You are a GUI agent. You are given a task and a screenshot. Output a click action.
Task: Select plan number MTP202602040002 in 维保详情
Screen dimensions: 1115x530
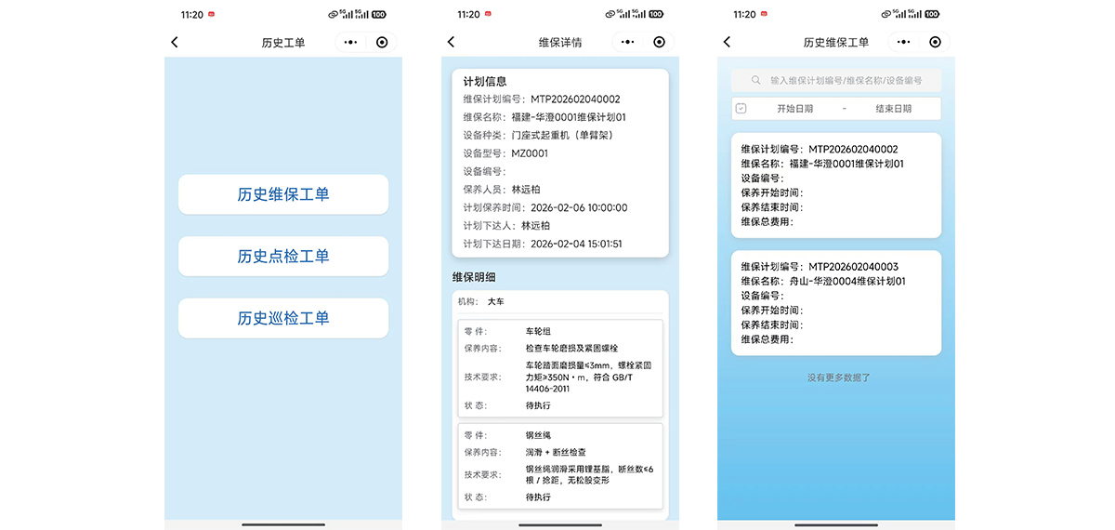[x=575, y=99]
